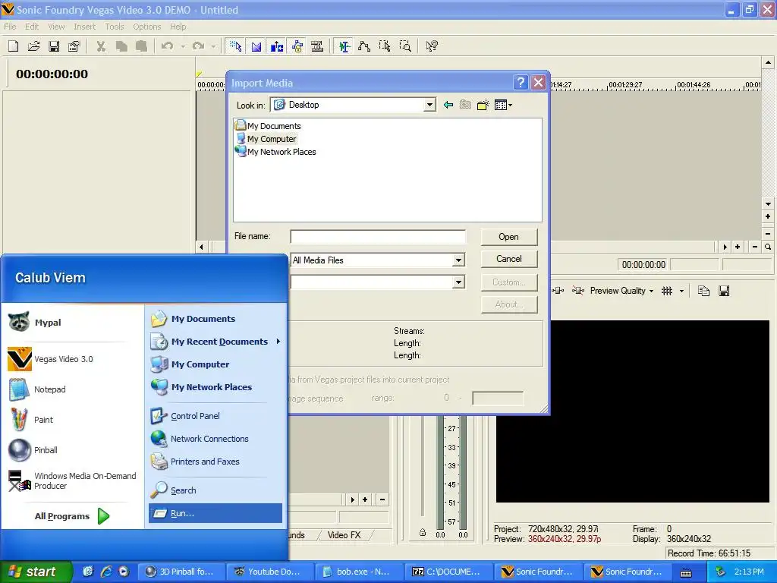Select My Network Places in file list
This screenshot has width=777, height=583.
point(275,152)
